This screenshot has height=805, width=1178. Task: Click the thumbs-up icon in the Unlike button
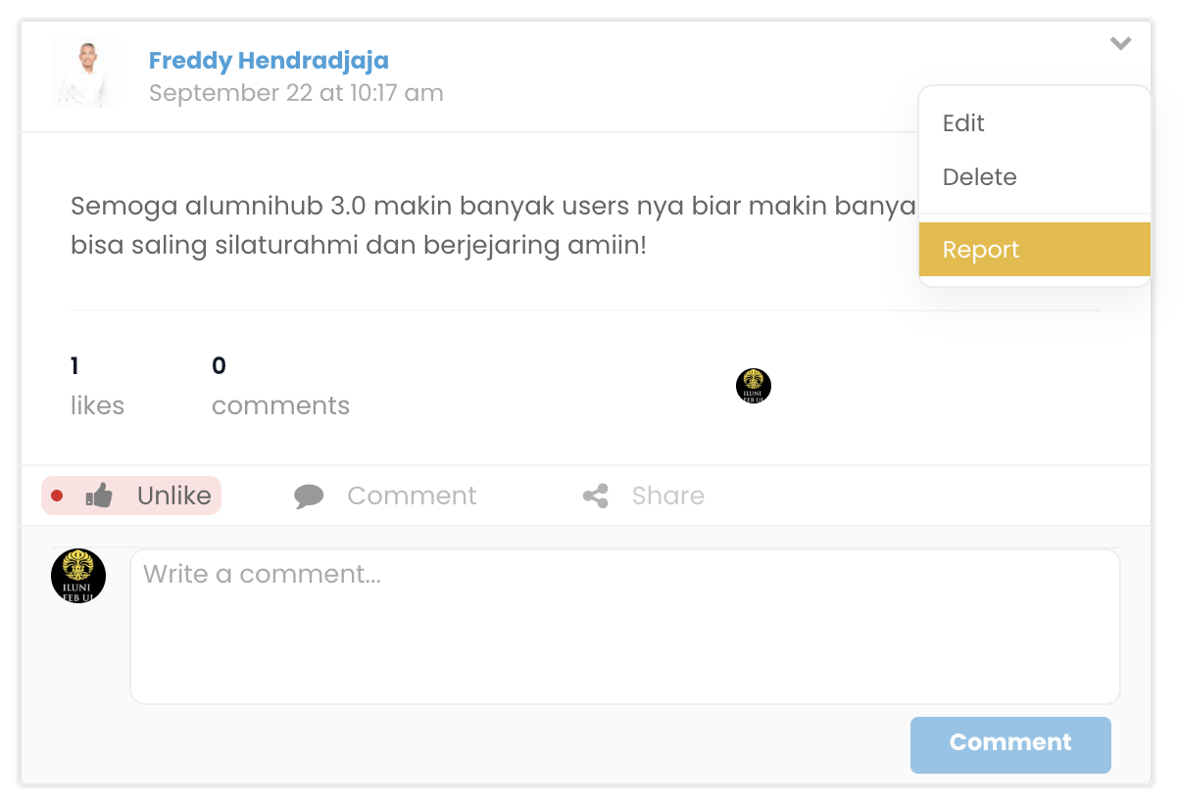(99, 496)
